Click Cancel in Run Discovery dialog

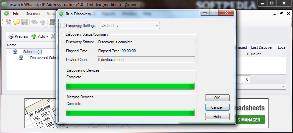point(217,107)
